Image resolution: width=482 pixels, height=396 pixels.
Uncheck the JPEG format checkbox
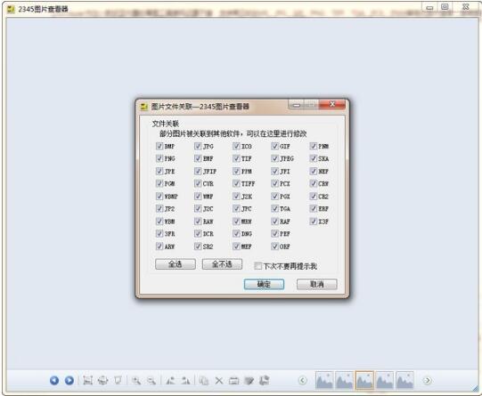pos(274,158)
